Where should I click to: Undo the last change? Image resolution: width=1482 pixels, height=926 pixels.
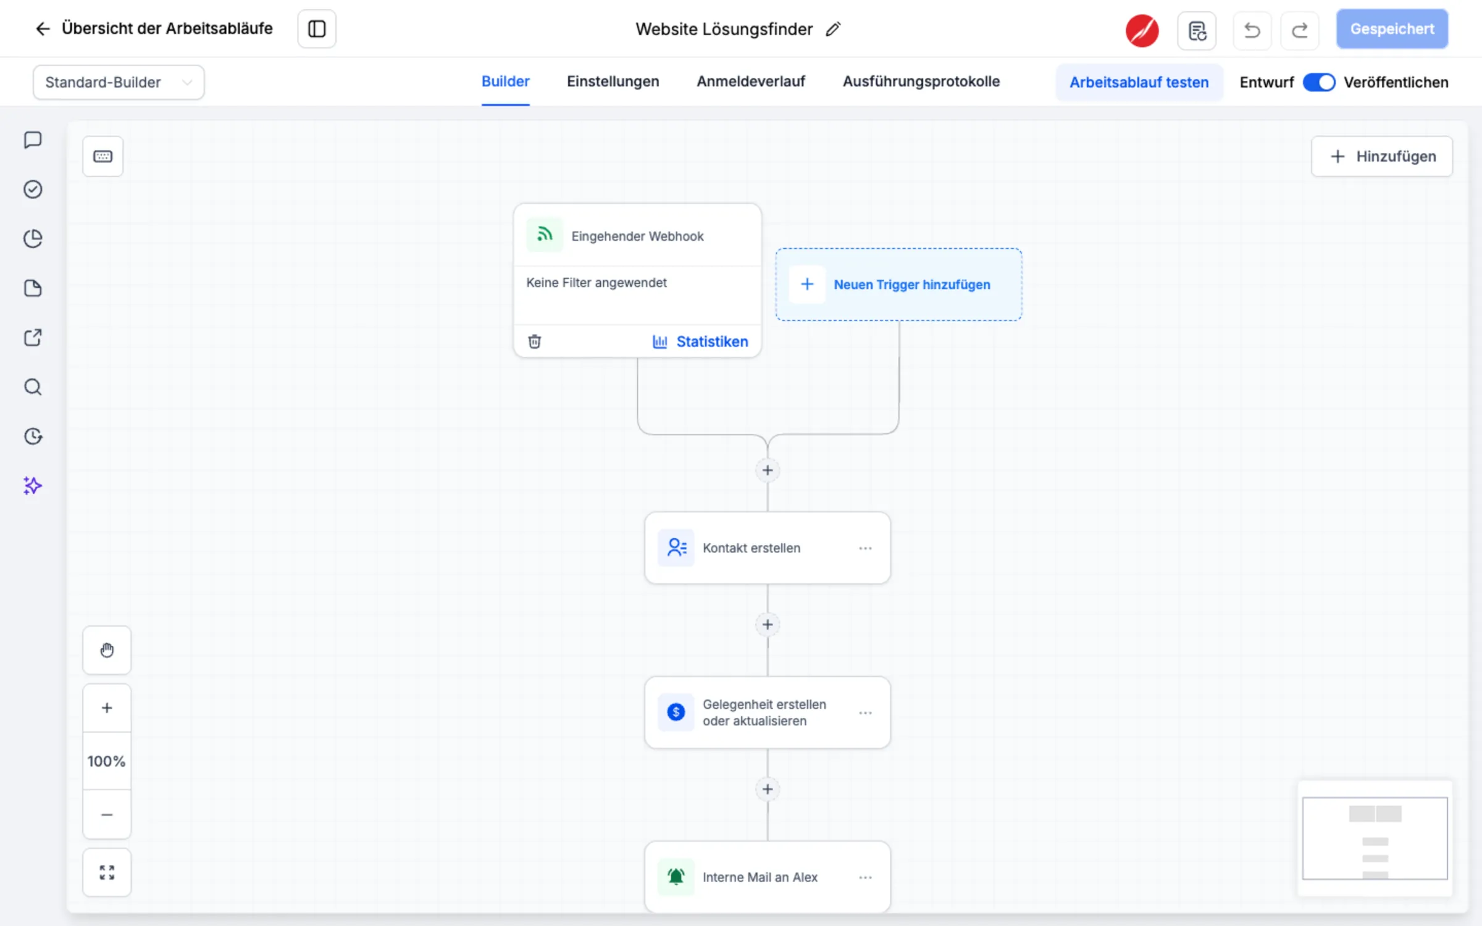coord(1252,30)
